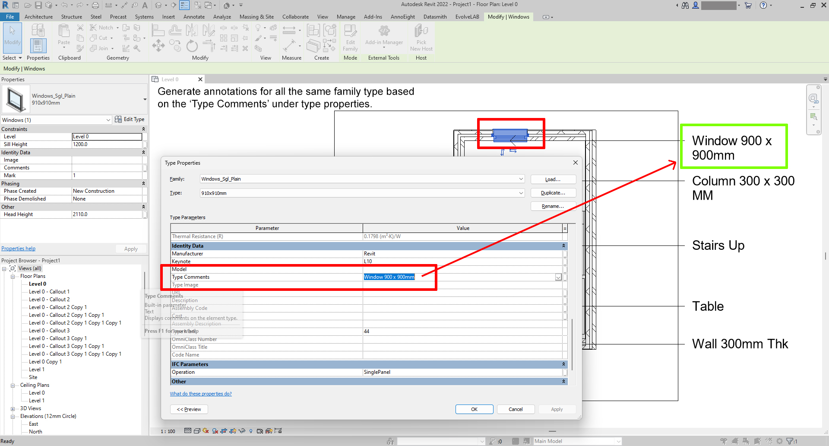The width and height of the screenshot is (829, 446).
Task: Open the Visual Style control
Action: pos(197,431)
